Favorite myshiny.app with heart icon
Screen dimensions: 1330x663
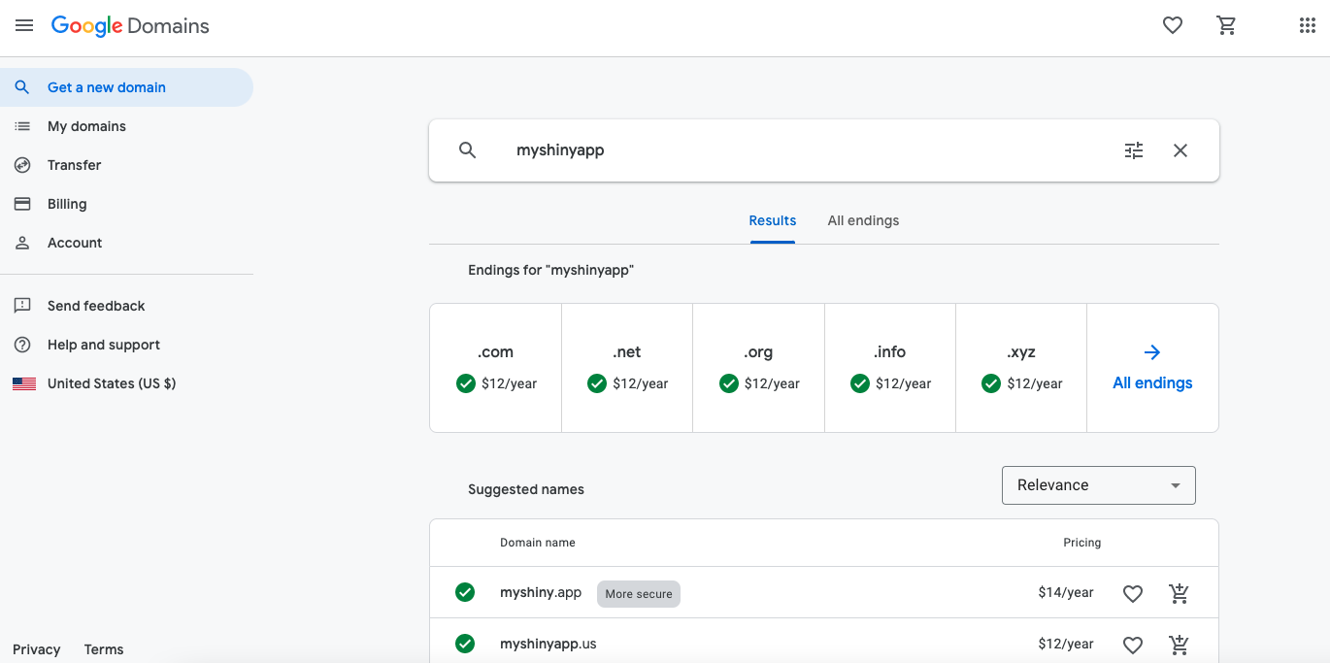pos(1133,593)
